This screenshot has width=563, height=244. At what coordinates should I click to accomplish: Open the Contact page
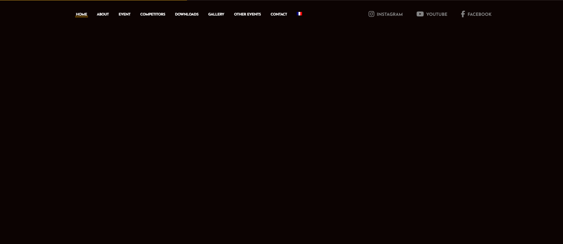pos(279,14)
